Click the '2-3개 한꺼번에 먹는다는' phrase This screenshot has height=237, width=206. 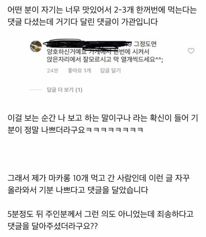click(x=155, y=10)
